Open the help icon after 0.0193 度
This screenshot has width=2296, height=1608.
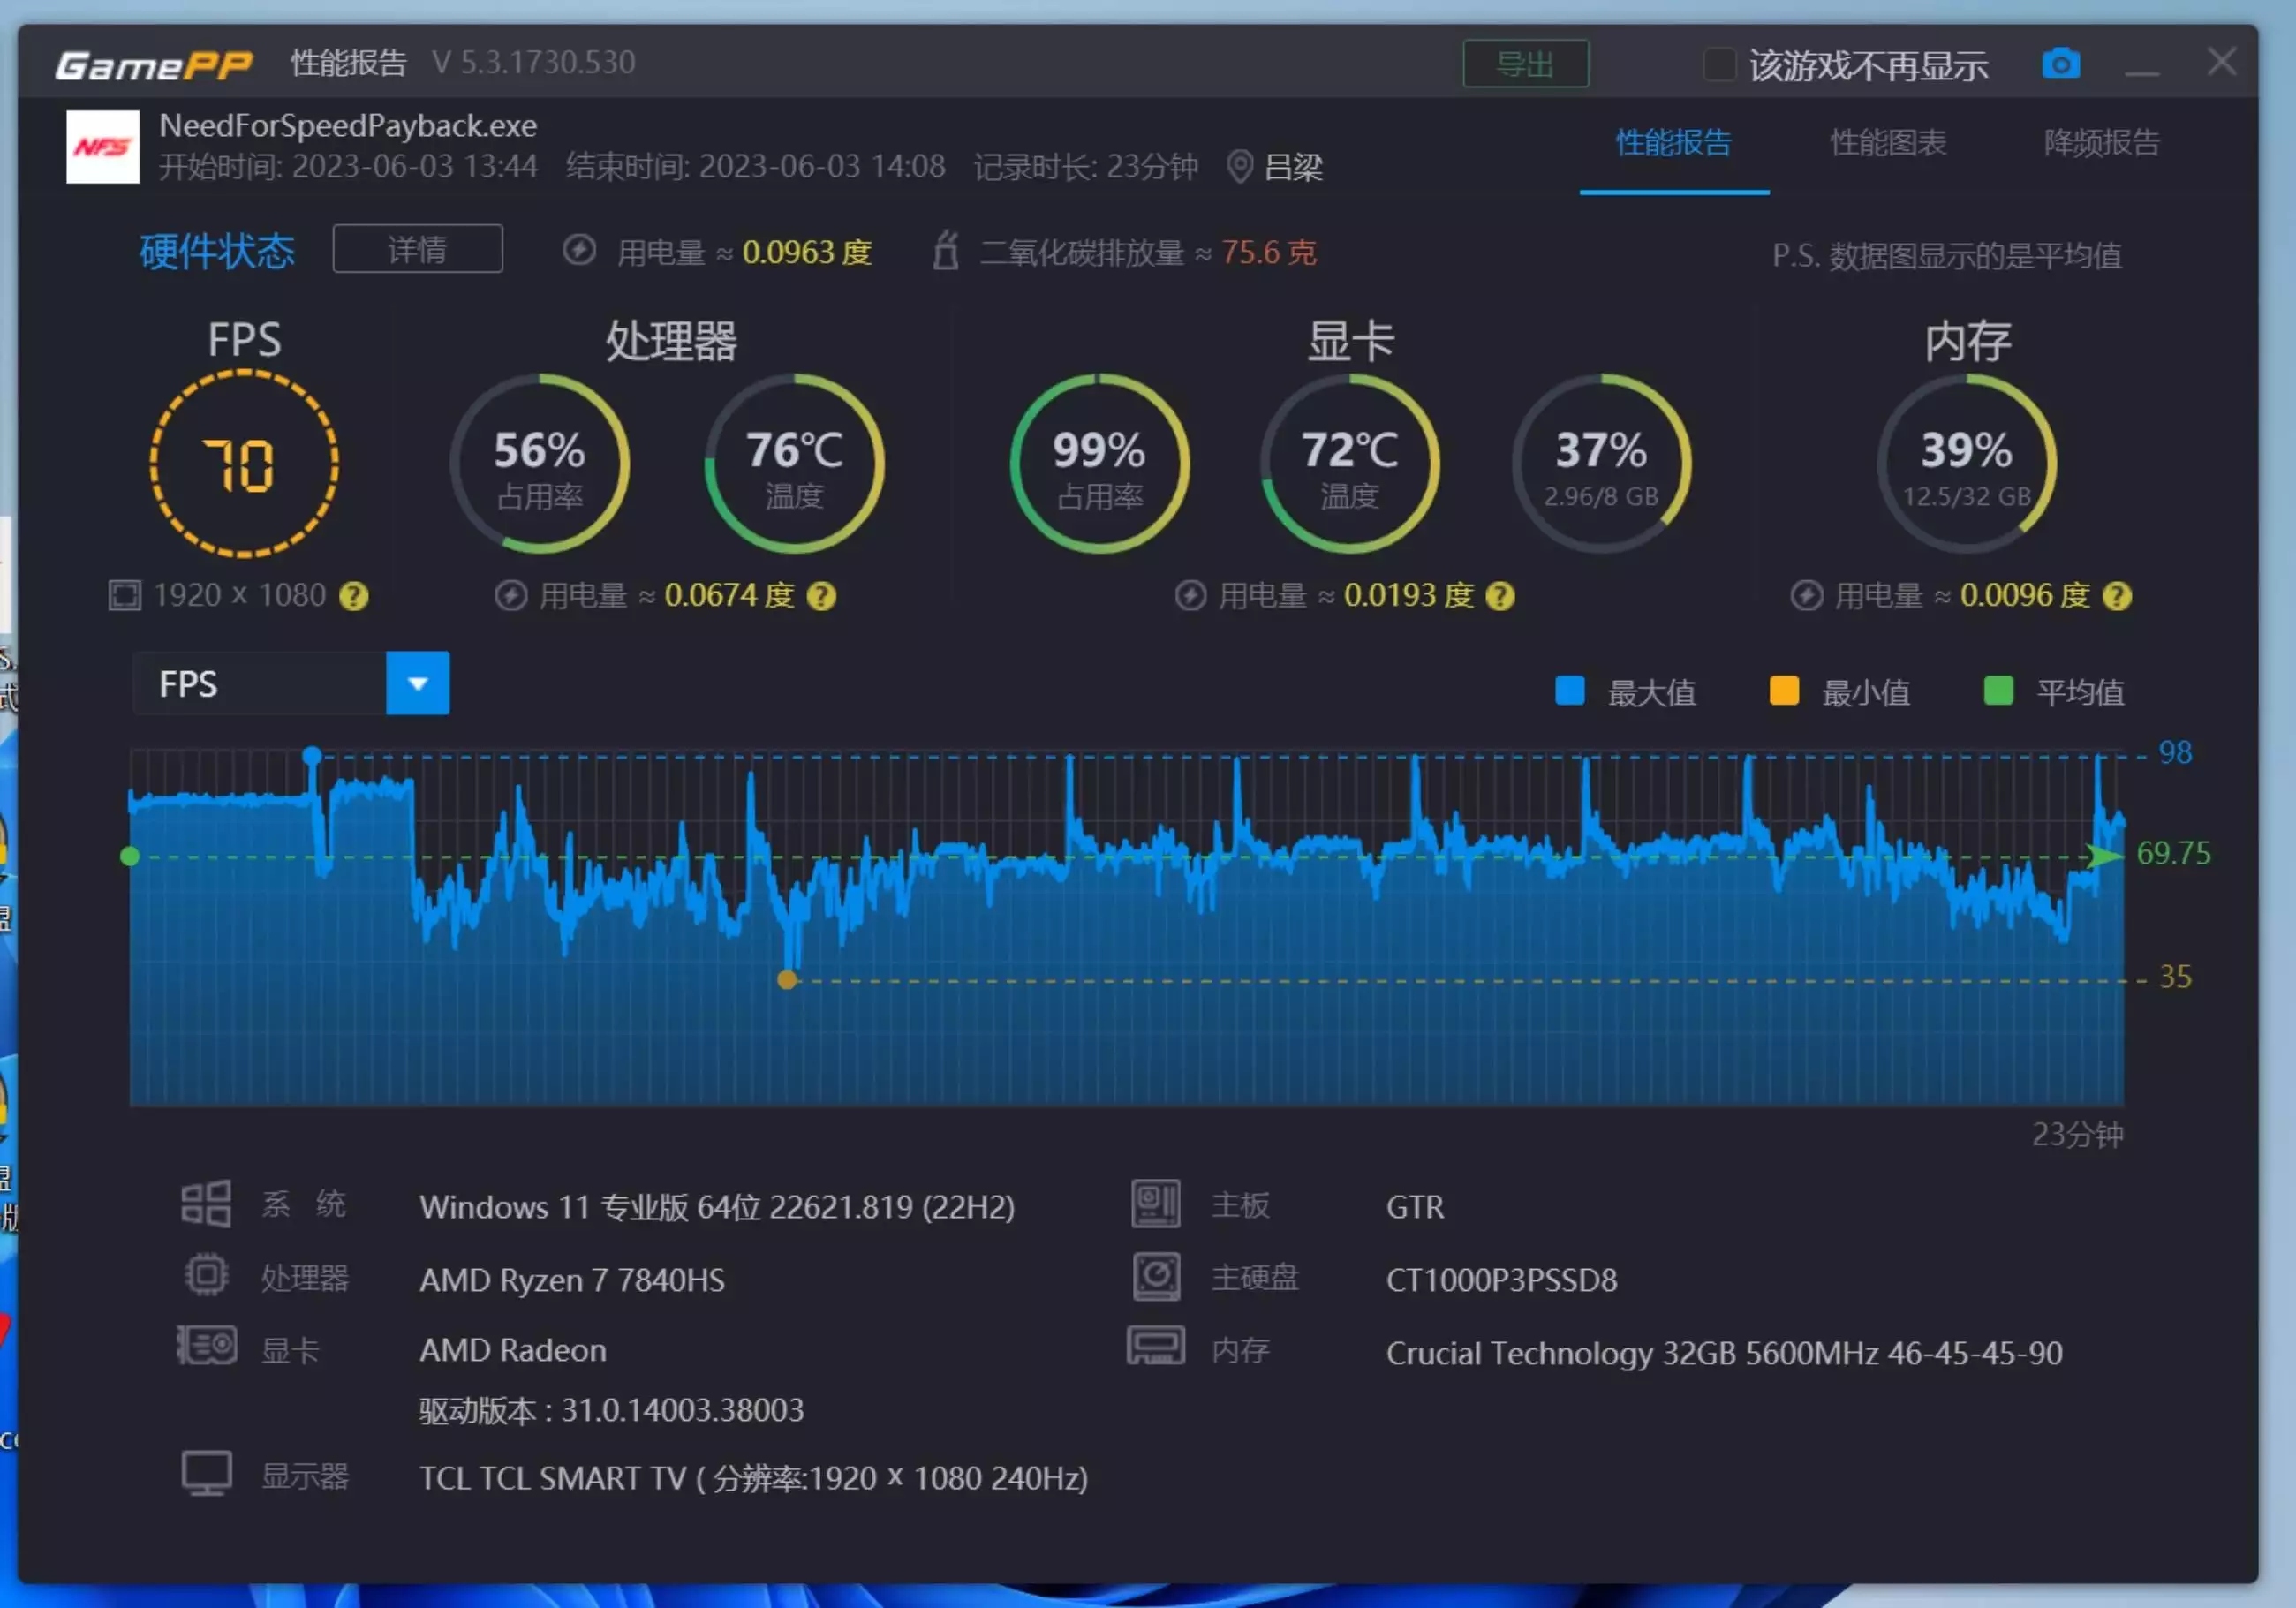click(1500, 597)
